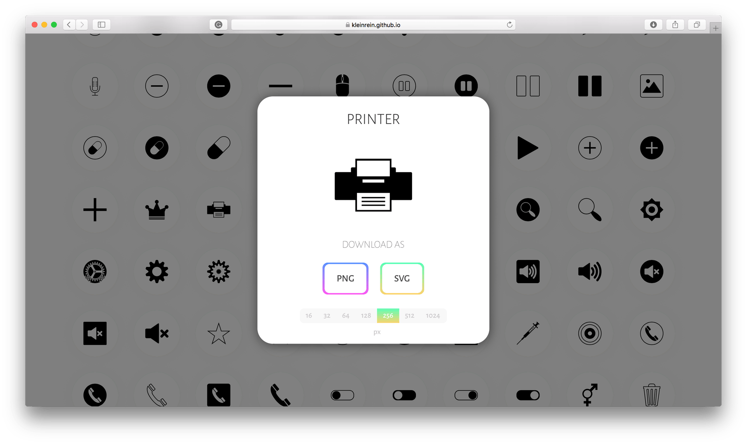Click the plain minus line icon
746x445 pixels.
281,86
